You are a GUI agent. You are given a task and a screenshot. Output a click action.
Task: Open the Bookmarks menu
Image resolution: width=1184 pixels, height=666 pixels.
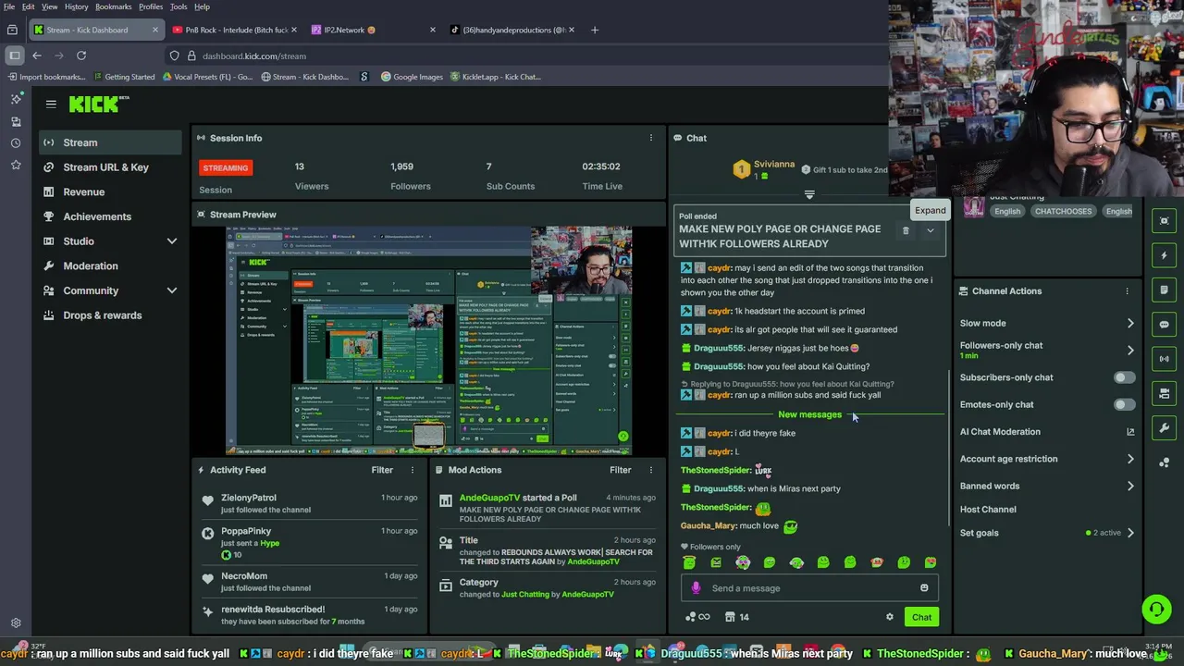click(x=114, y=6)
